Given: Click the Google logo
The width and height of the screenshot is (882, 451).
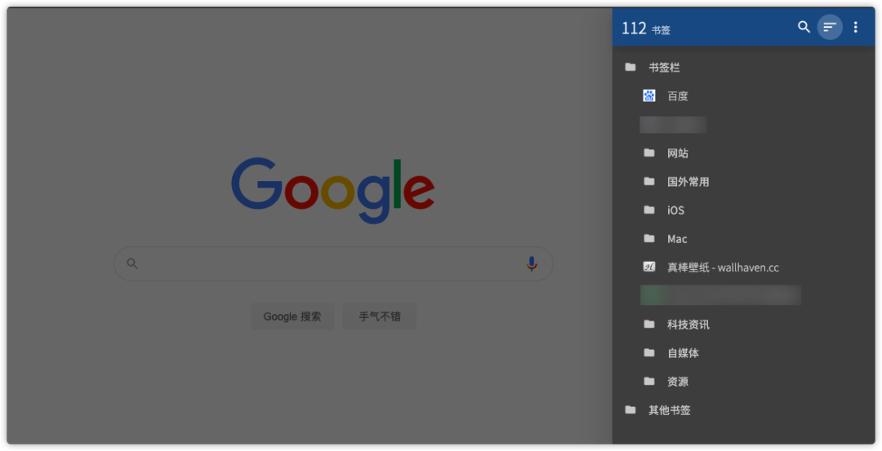Looking at the screenshot, I should click(x=333, y=190).
